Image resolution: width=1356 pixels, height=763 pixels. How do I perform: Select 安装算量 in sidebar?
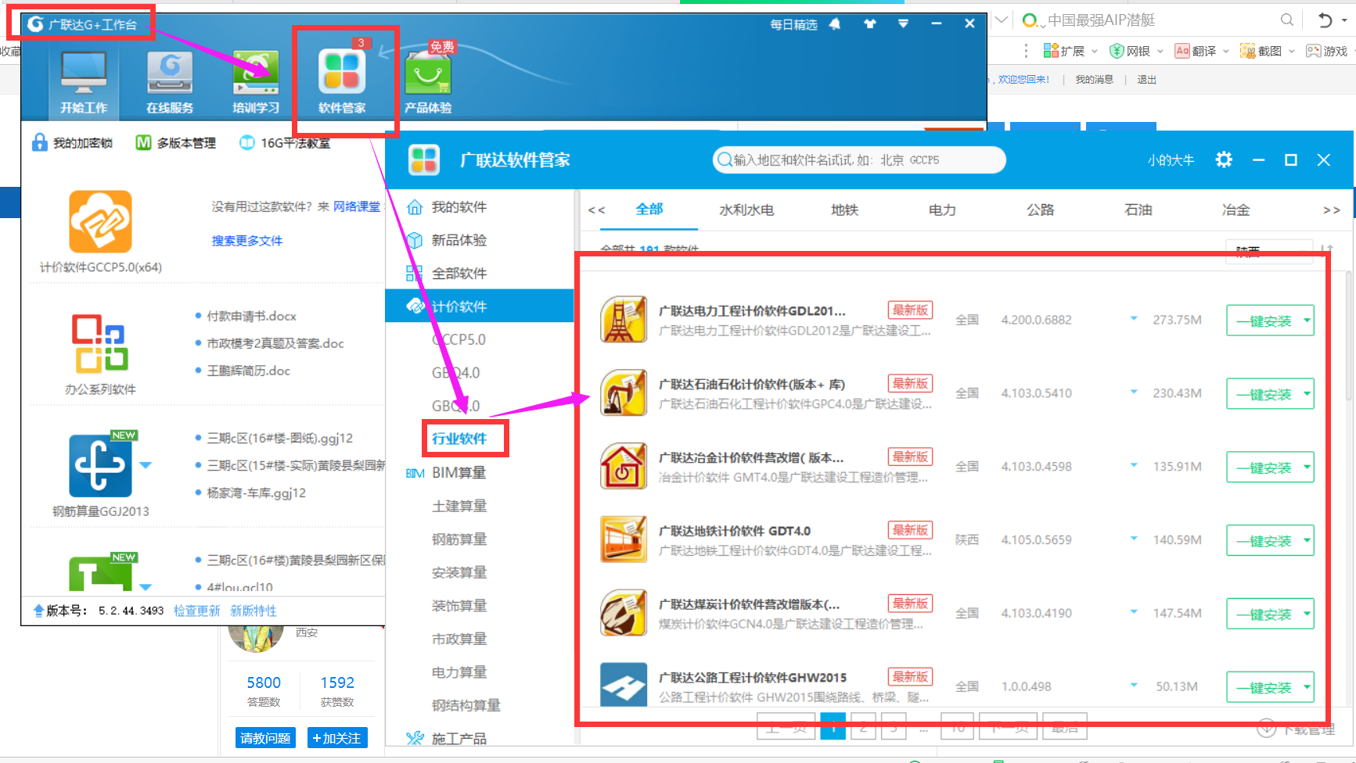tap(459, 572)
